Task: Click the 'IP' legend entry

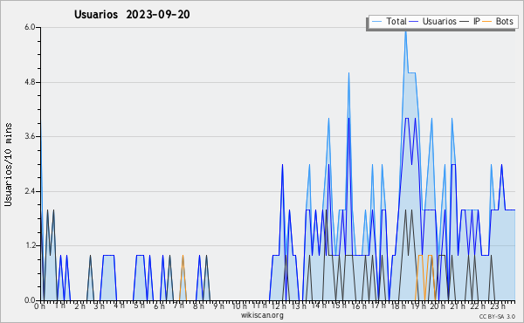Action: coord(470,21)
